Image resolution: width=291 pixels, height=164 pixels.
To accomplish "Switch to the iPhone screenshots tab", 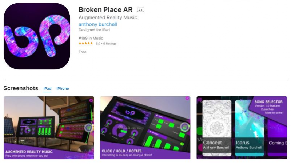I will [x=63, y=88].
